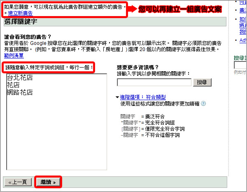
Task: Click the related keyword search input box
Action: 154,82
